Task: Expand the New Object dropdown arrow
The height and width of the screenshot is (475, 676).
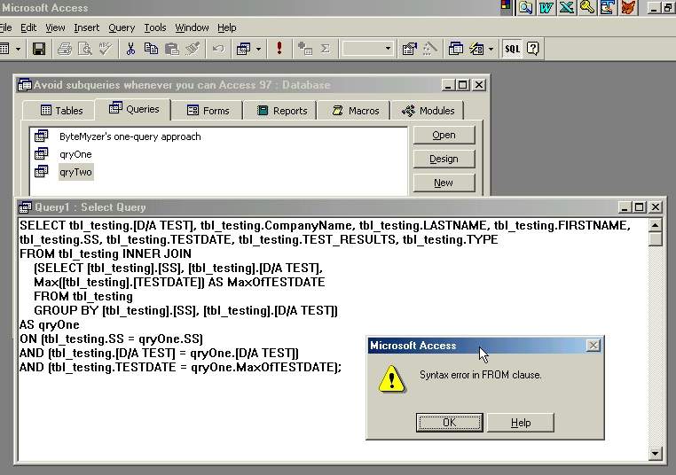Action: point(491,49)
